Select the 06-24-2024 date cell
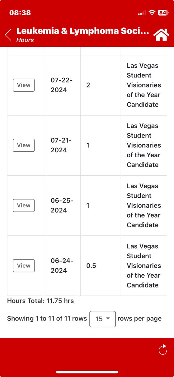Viewport: 174px width, 377px height. (63, 266)
